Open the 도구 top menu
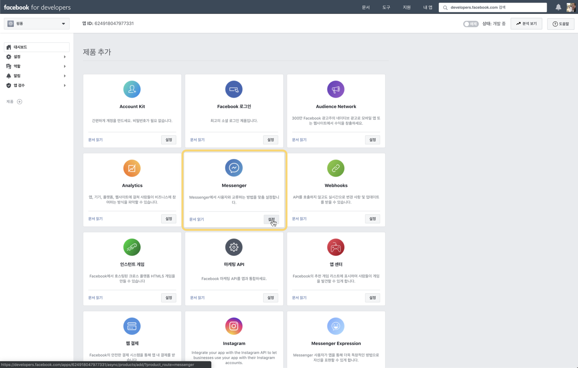 click(386, 7)
